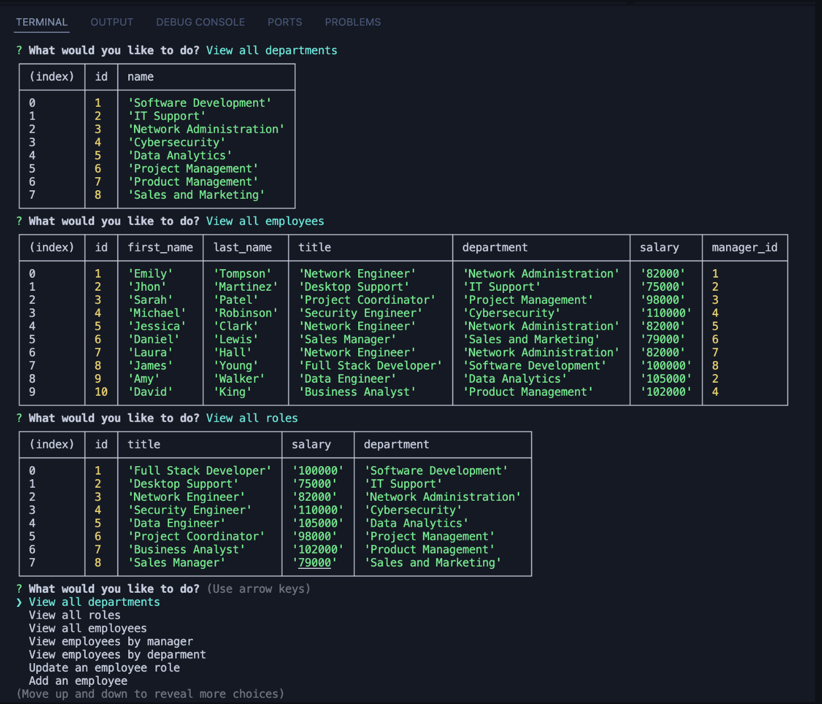Click salary '105000' in employees table
822x704 pixels.
[x=666, y=379]
